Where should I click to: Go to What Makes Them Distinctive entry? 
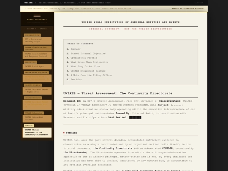click(x=89, y=62)
